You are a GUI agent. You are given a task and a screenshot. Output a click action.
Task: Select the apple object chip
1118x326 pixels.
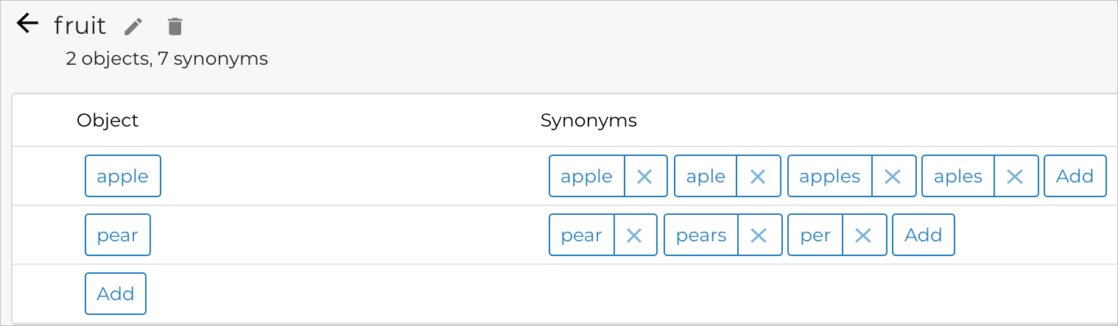pos(123,177)
